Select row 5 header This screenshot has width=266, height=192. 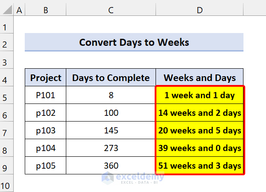click(x=7, y=95)
